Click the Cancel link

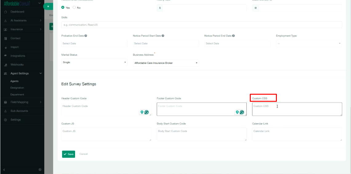tap(83, 154)
